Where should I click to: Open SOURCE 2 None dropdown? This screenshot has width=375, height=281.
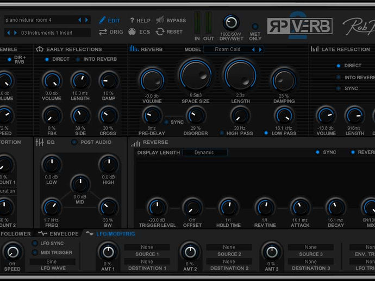pos(229,247)
